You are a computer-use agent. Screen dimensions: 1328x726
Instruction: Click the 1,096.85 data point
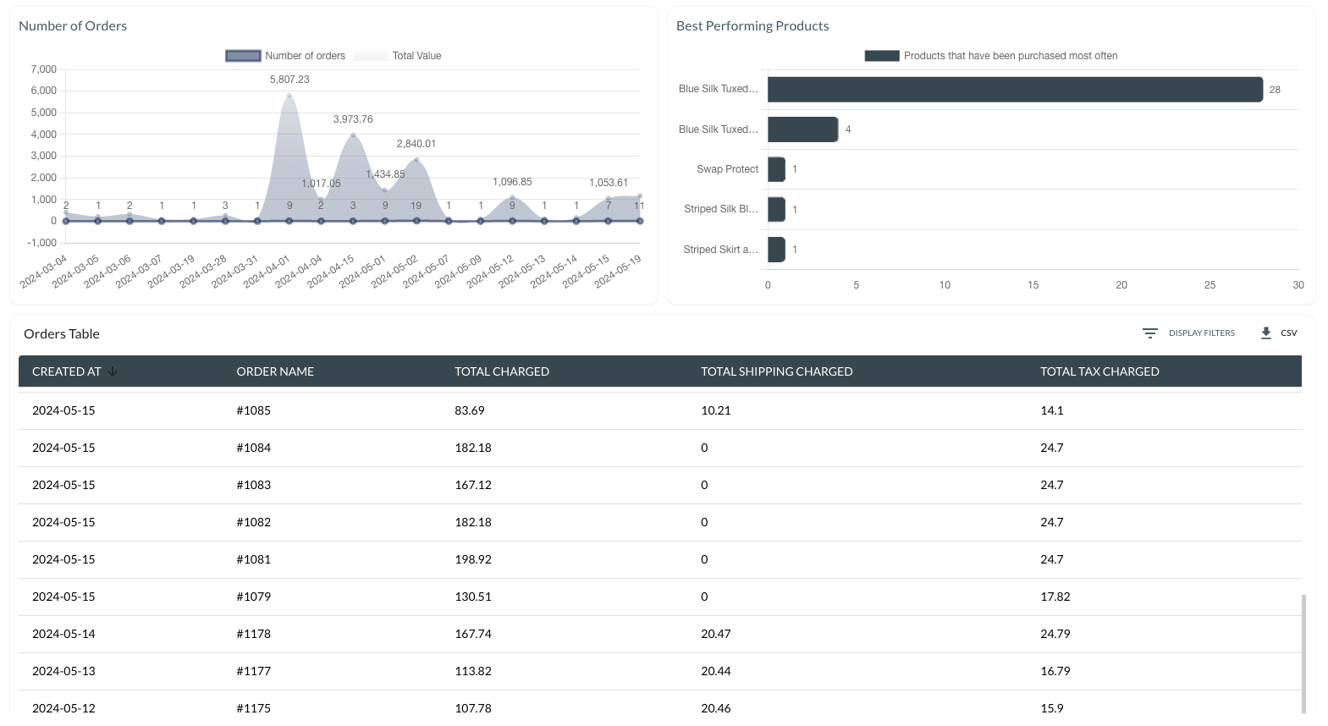pyautogui.click(x=512, y=197)
